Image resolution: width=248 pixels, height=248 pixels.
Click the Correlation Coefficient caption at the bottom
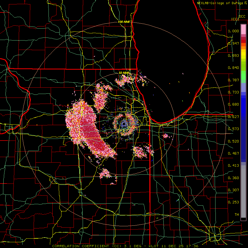(x=125, y=246)
